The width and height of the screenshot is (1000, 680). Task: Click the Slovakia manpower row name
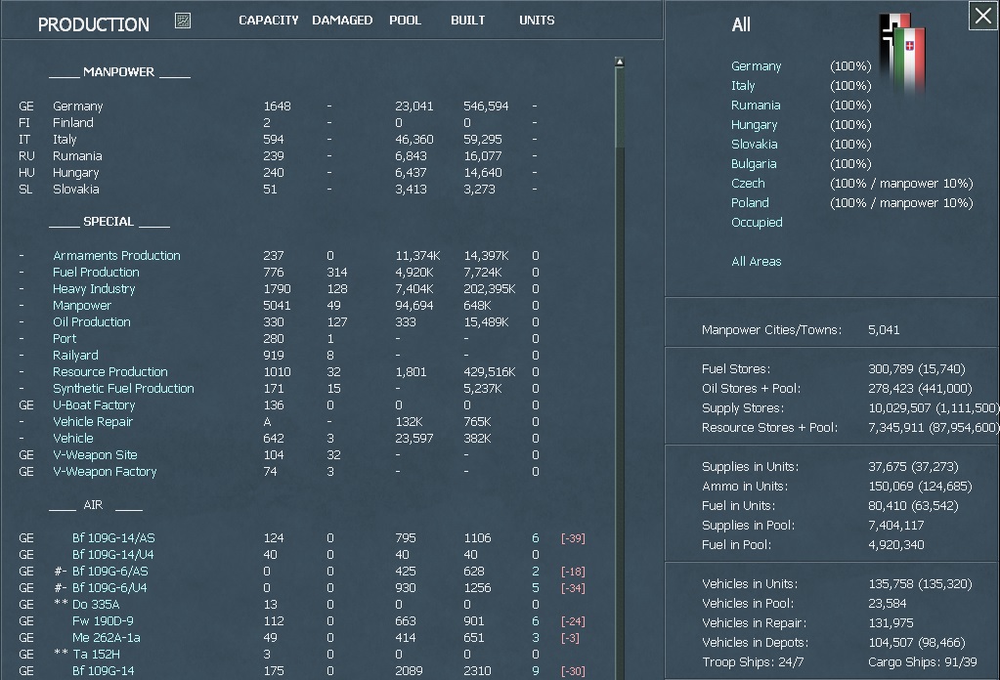pyautogui.click(x=76, y=190)
